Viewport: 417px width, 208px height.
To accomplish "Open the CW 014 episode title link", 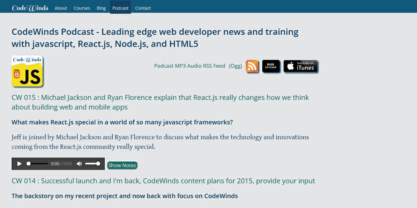I will click(x=163, y=181).
